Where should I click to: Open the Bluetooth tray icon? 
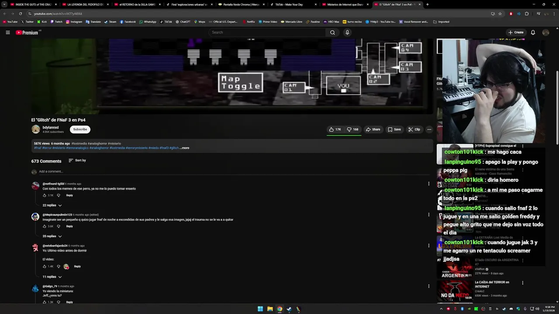462,309
